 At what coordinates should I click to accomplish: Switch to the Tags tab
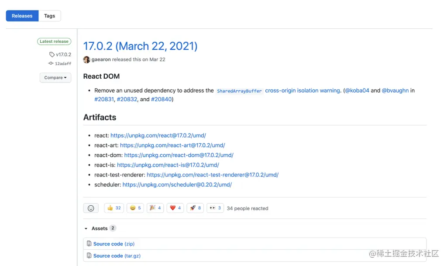(x=49, y=15)
